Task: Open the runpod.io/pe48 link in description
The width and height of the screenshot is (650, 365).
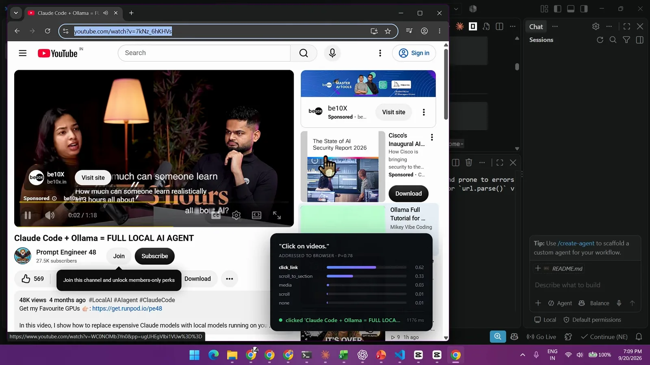Action: (127, 309)
